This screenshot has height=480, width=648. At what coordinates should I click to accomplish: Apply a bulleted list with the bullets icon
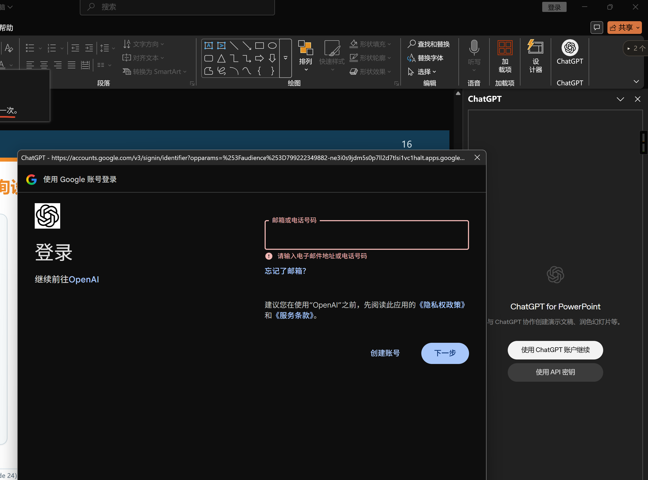30,48
